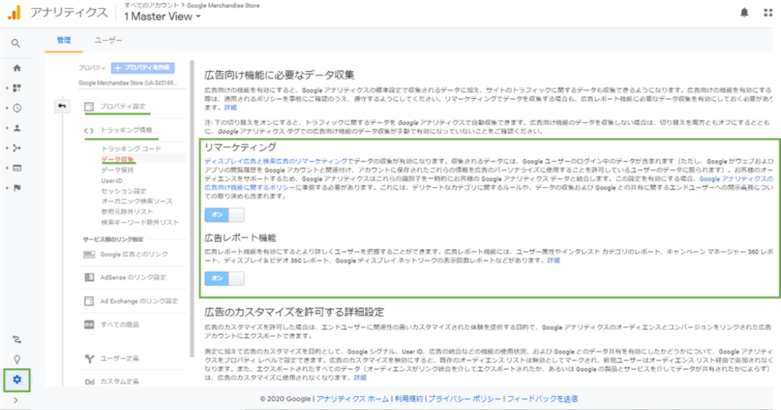
Task: Open オーガニック検索ソース menu item
Action: point(137,201)
